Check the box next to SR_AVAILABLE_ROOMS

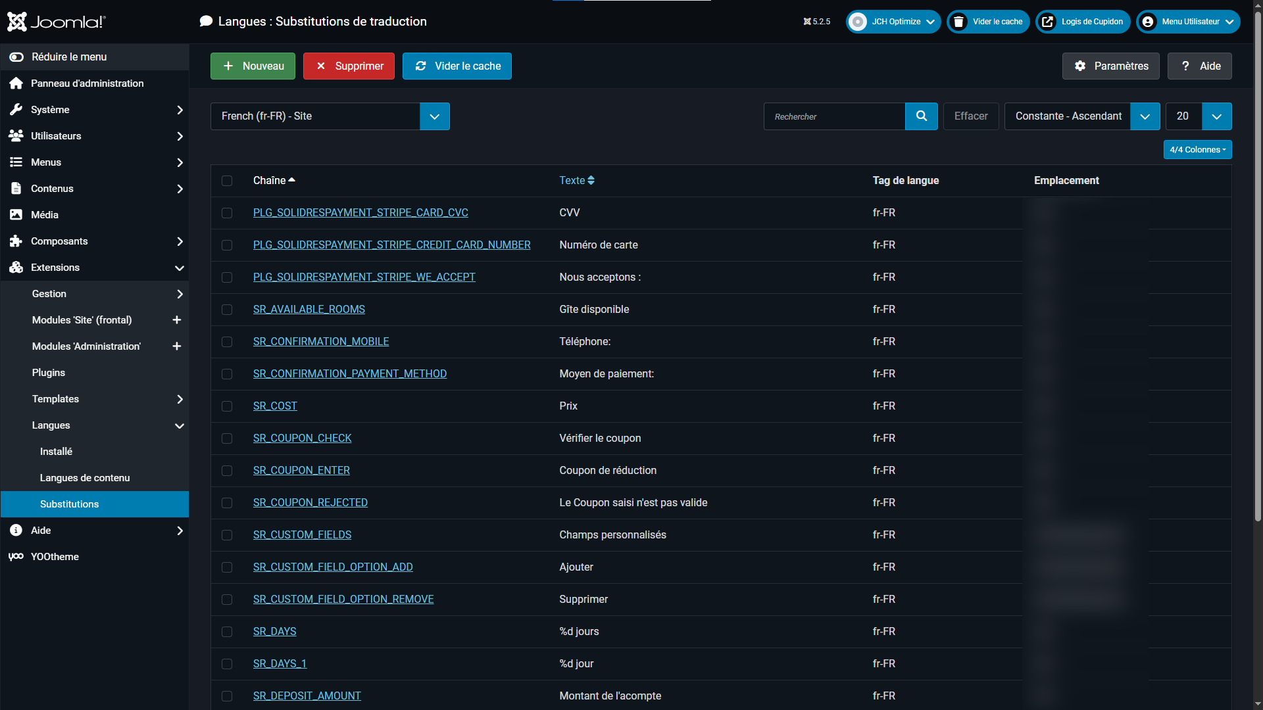227,310
